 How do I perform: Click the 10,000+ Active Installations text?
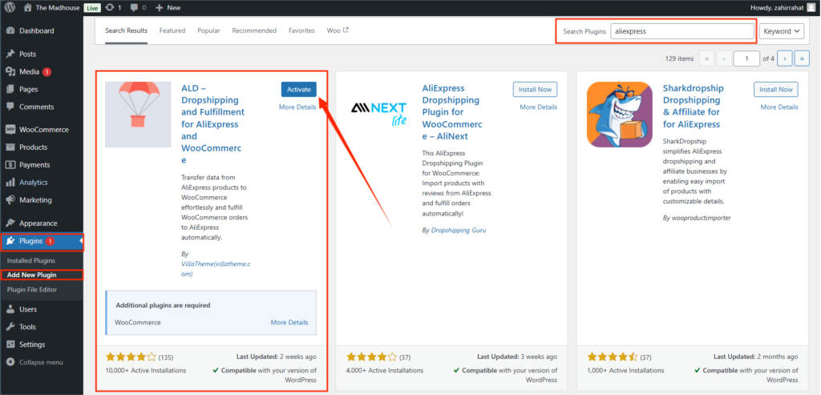(x=146, y=370)
